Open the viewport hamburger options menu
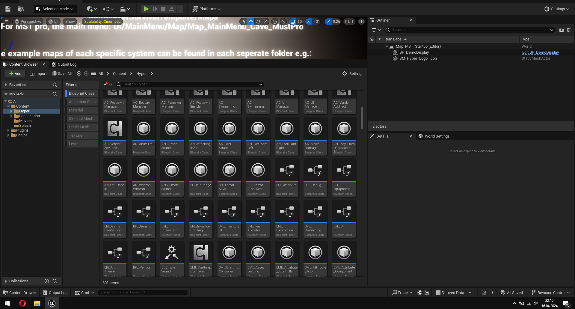 pyautogui.click(x=6, y=22)
